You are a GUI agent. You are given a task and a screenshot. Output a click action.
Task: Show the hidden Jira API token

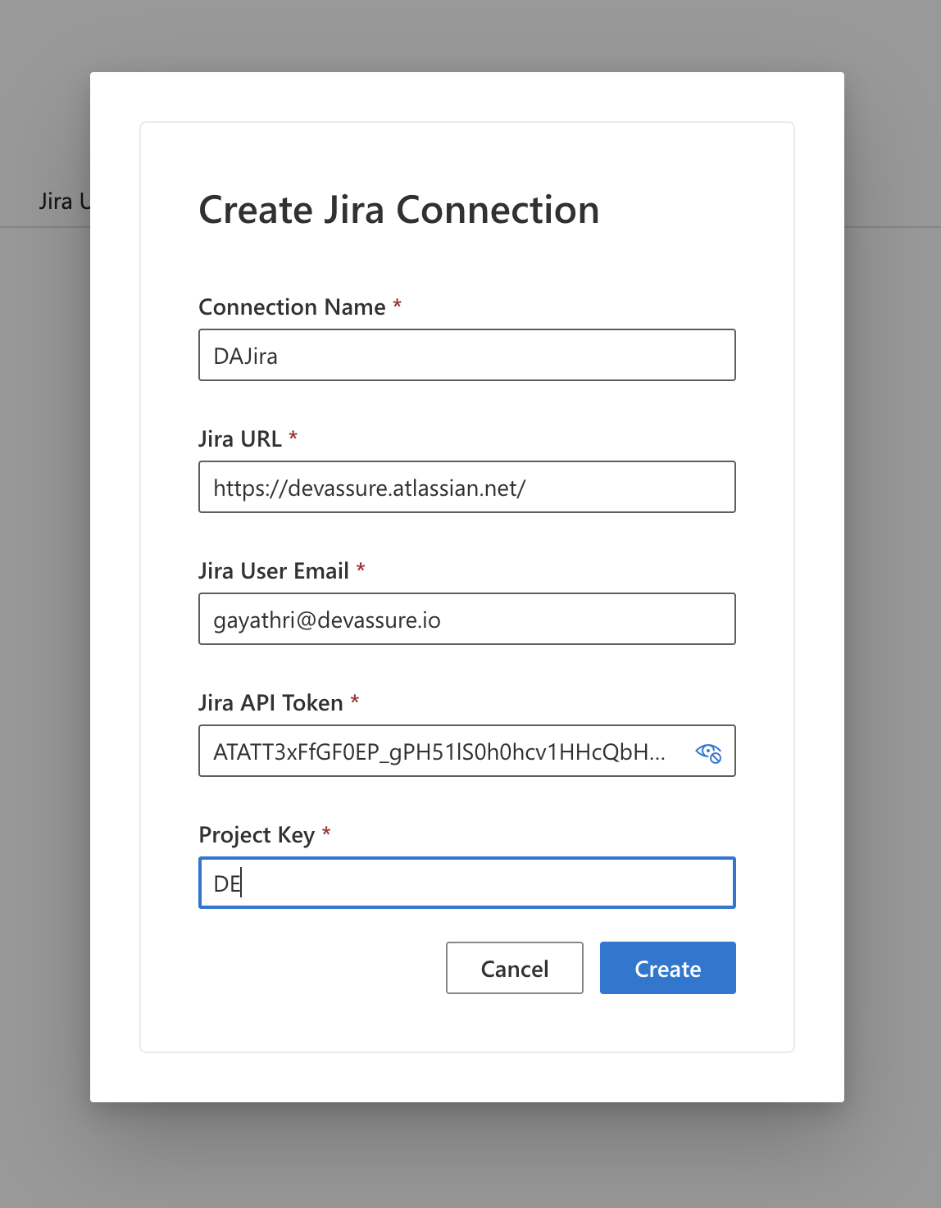tap(708, 752)
